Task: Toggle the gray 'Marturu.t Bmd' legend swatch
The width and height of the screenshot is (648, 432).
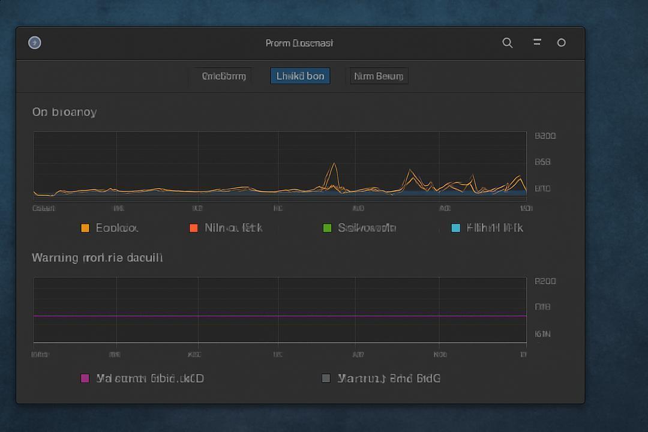Action: tap(326, 378)
